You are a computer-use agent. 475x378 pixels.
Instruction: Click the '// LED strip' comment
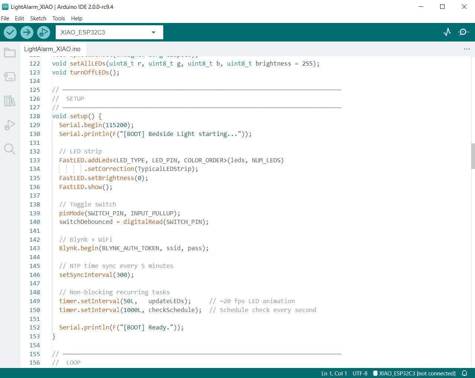81,152
